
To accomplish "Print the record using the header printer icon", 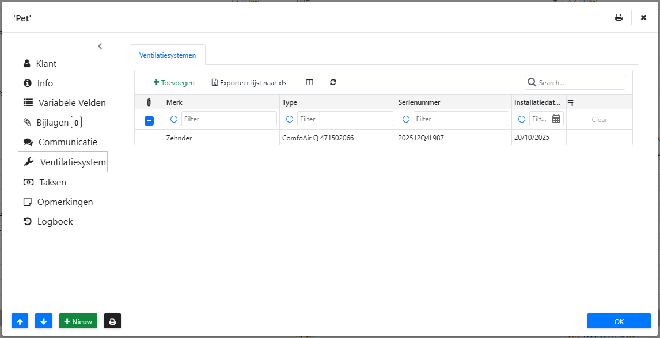I will pyautogui.click(x=619, y=17).
